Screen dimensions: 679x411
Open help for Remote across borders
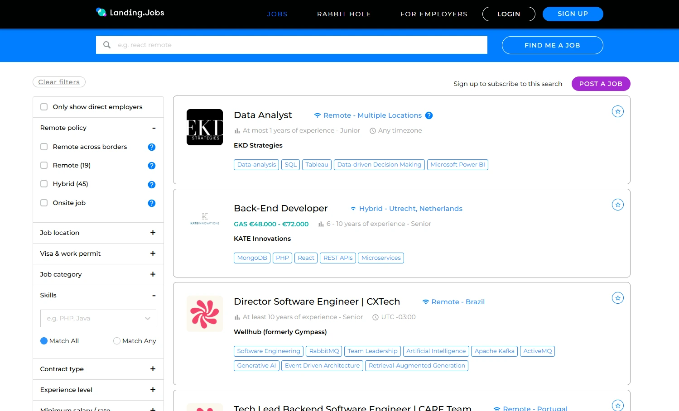click(x=152, y=147)
